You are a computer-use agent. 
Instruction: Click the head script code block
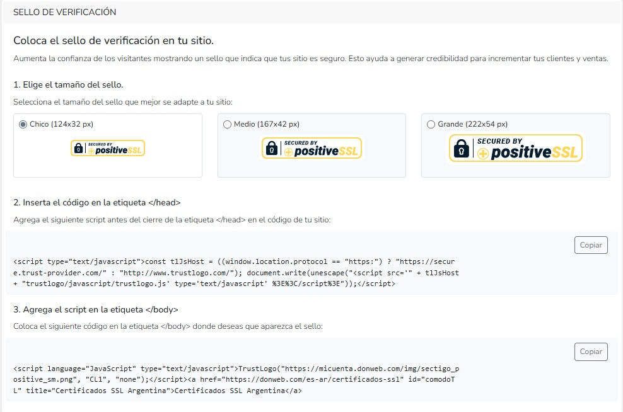click(236, 273)
